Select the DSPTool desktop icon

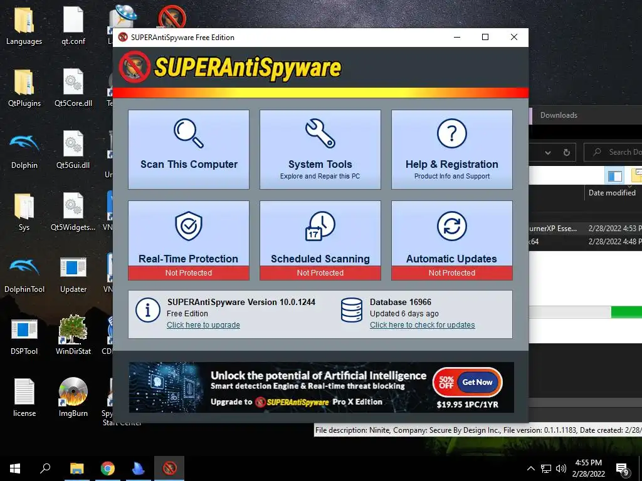click(x=24, y=336)
